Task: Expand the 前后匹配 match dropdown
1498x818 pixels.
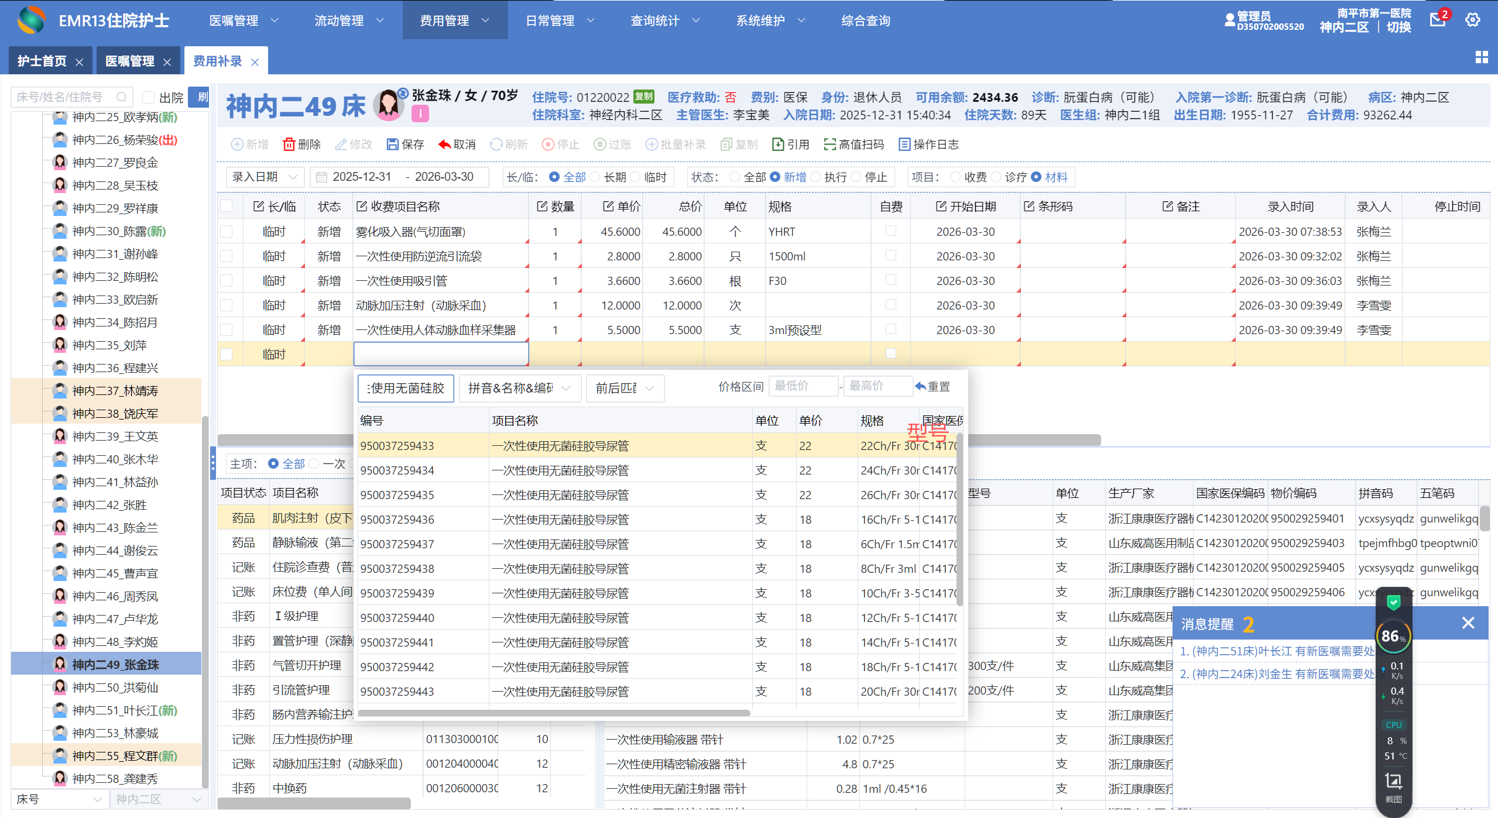Action: click(624, 388)
